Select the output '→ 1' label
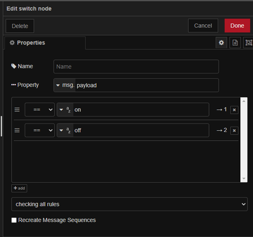The height and width of the screenshot is (237, 253). pos(222,109)
